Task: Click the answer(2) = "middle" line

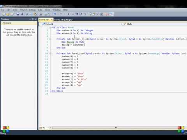Action: [x=74, y=79]
